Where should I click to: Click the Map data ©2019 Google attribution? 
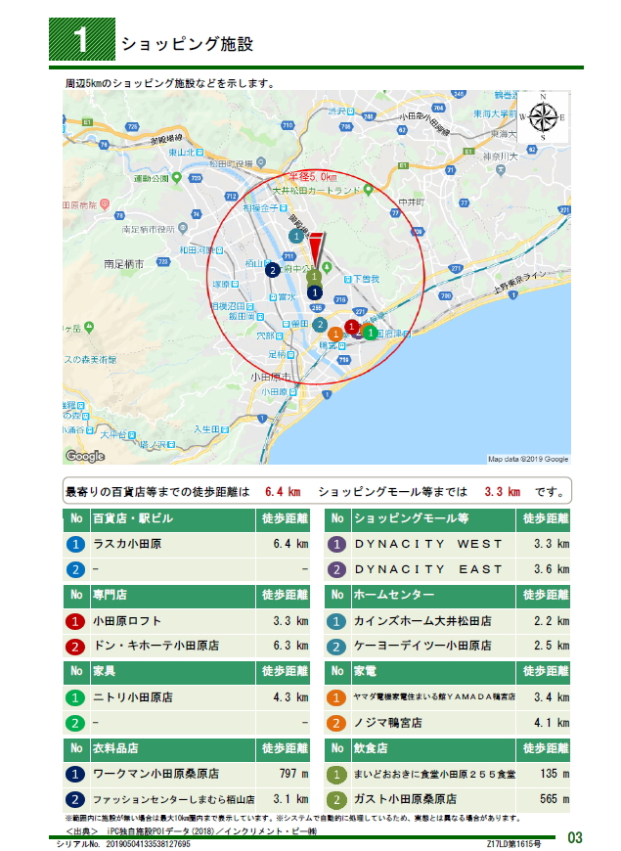[x=528, y=459]
